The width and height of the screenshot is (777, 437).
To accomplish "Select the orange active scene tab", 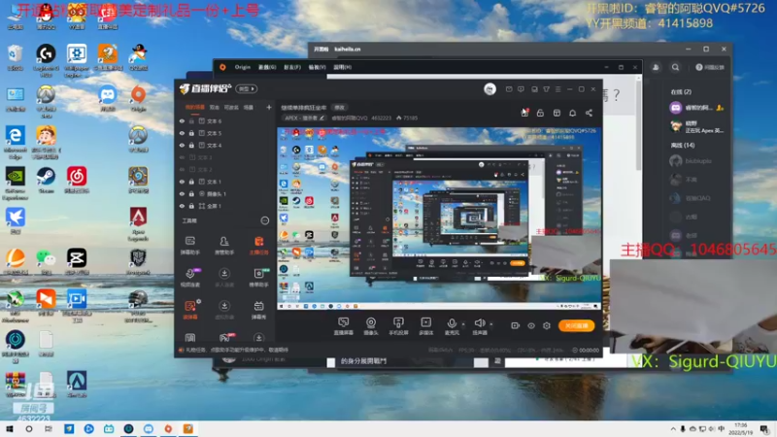I will [x=195, y=107].
